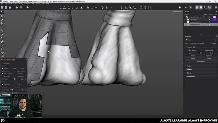Open the Mesh menu
This screenshot has height=123, width=218.
pos(10,4)
